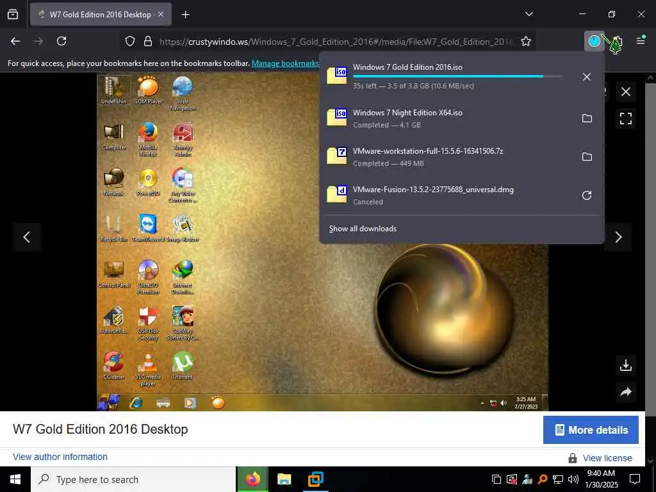This screenshot has width=656, height=492.
Task: Open the volume speaker tray icon
Action: click(573, 479)
